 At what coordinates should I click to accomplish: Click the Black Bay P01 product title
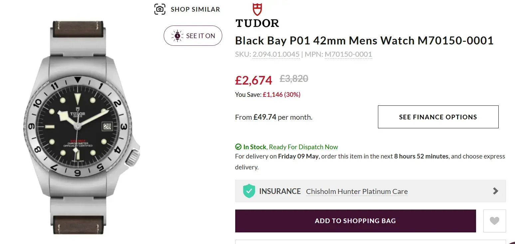tap(364, 40)
